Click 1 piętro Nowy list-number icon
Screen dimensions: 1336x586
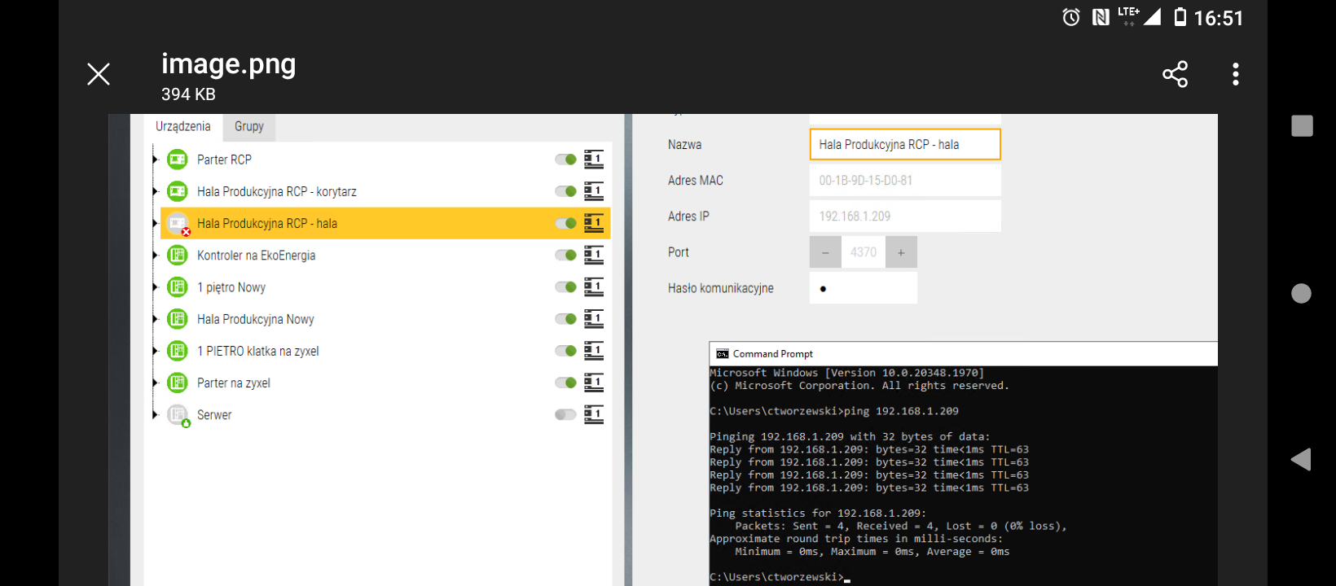594,286
